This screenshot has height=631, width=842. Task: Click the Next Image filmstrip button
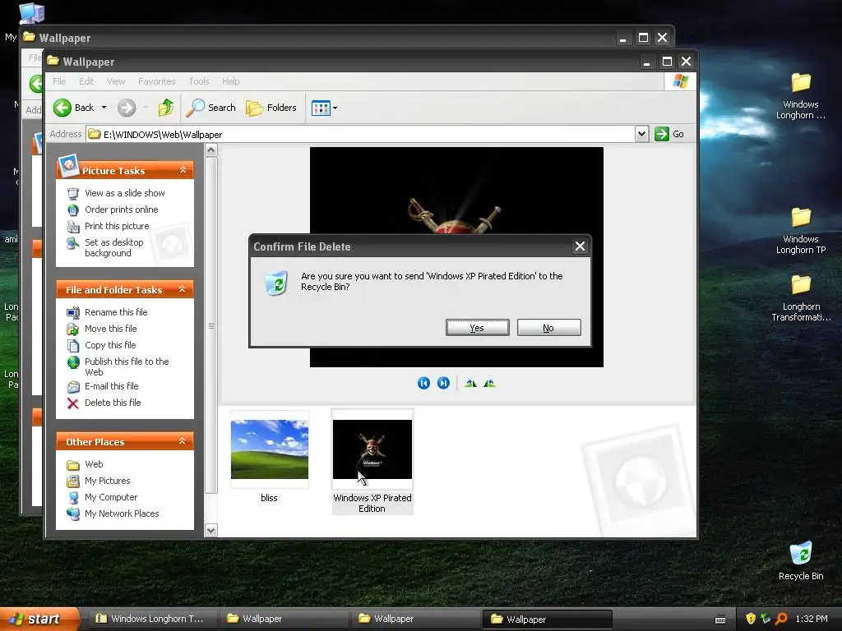443,383
